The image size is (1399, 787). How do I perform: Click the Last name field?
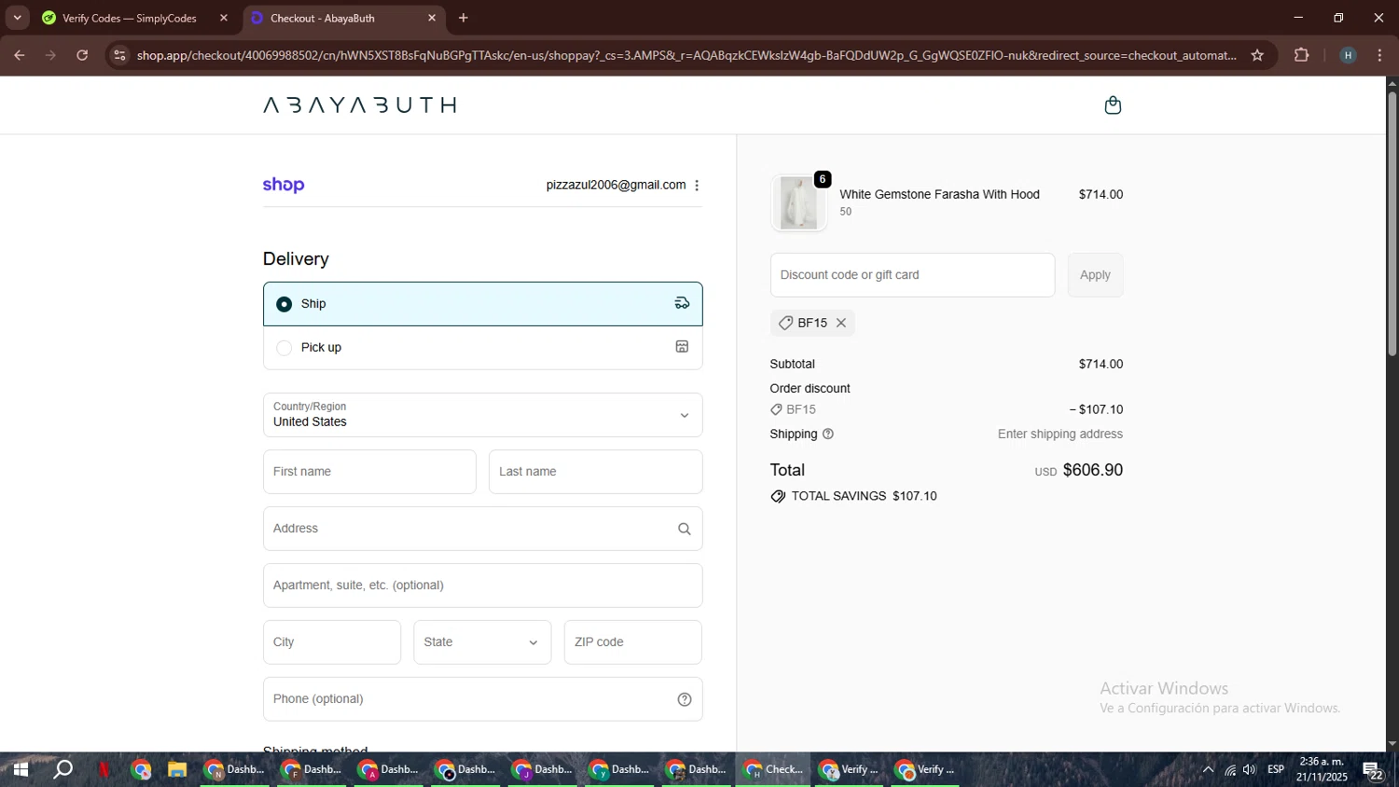pyautogui.click(x=595, y=472)
